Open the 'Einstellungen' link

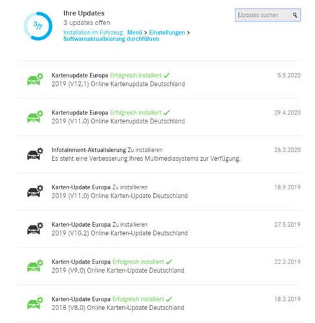tap(167, 32)
